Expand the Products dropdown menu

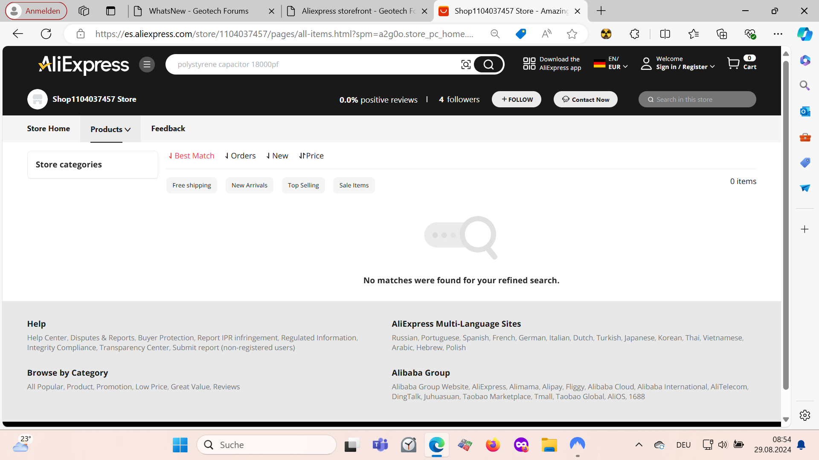(110, 129)
